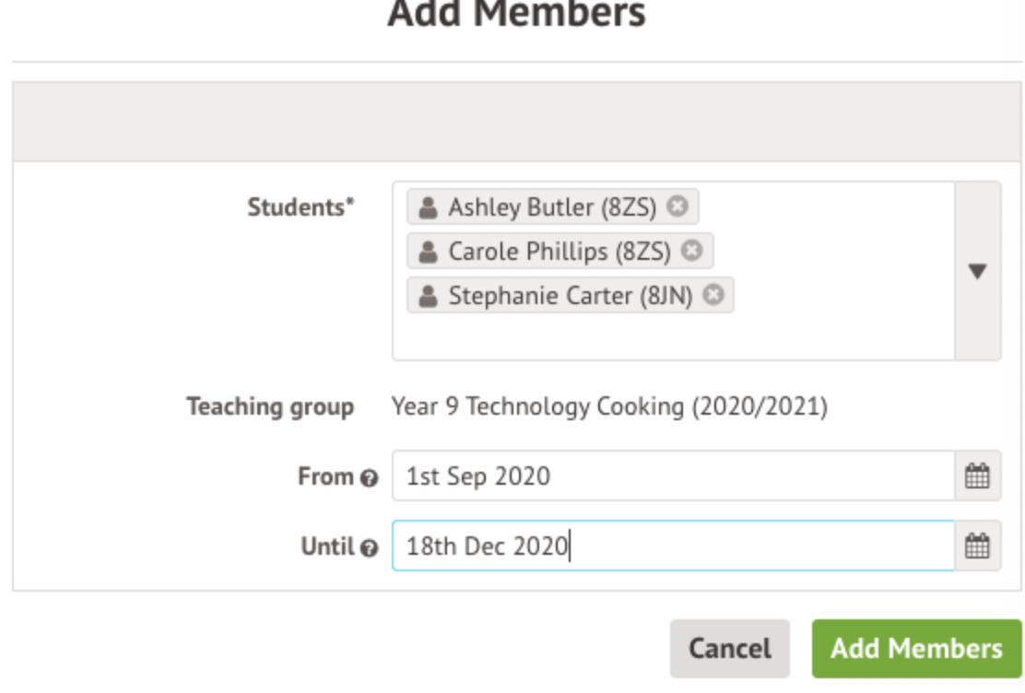
Task: Click the Year 9 Technology Cooking text
Action: click(609, 406)
